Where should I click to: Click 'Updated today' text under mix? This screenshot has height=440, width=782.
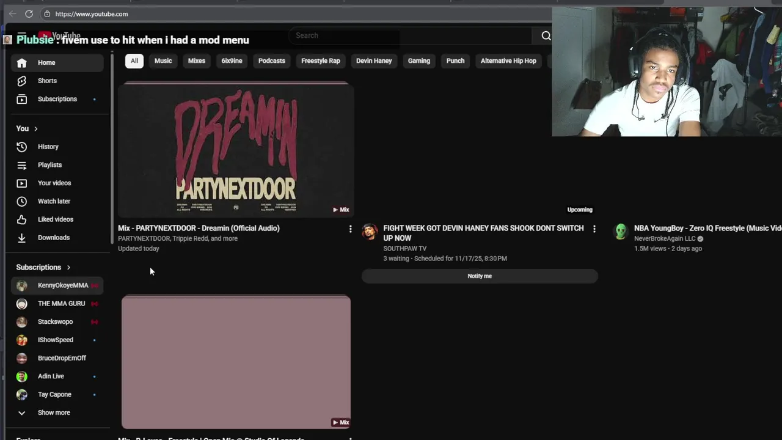click(139, 249)
